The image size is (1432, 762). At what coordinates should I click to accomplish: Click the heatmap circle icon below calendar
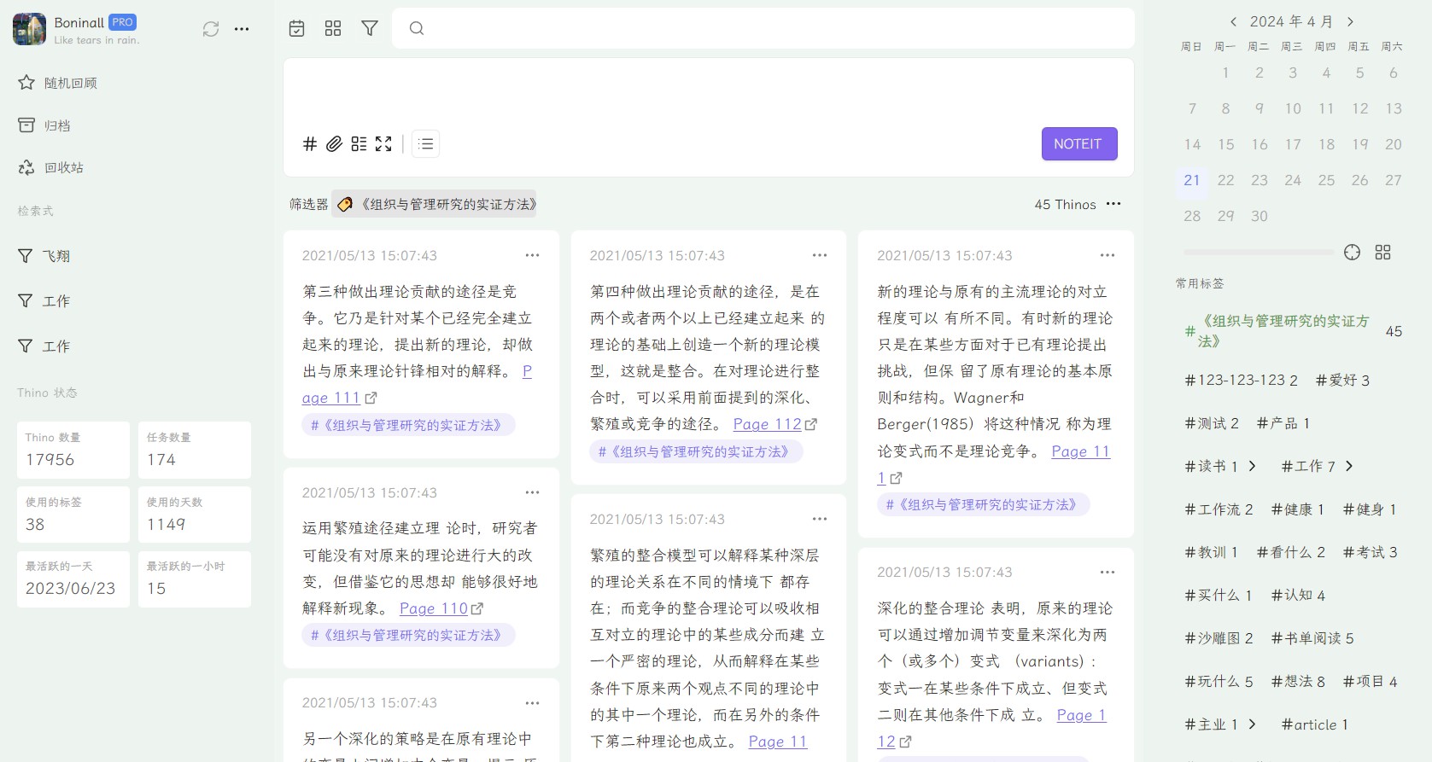(1352, 253)
